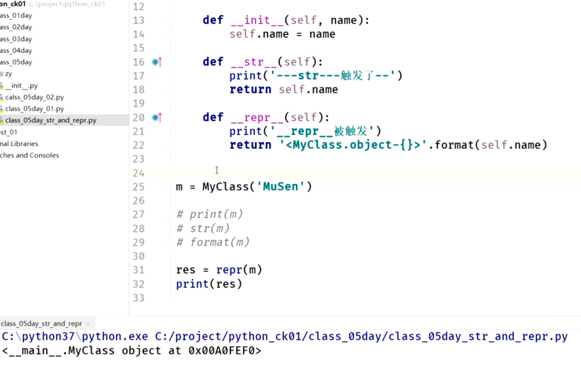Click the fold end marker on line 18
This screenshot has width=581, height=367.
pyautogui.click(x=170, y=89)
